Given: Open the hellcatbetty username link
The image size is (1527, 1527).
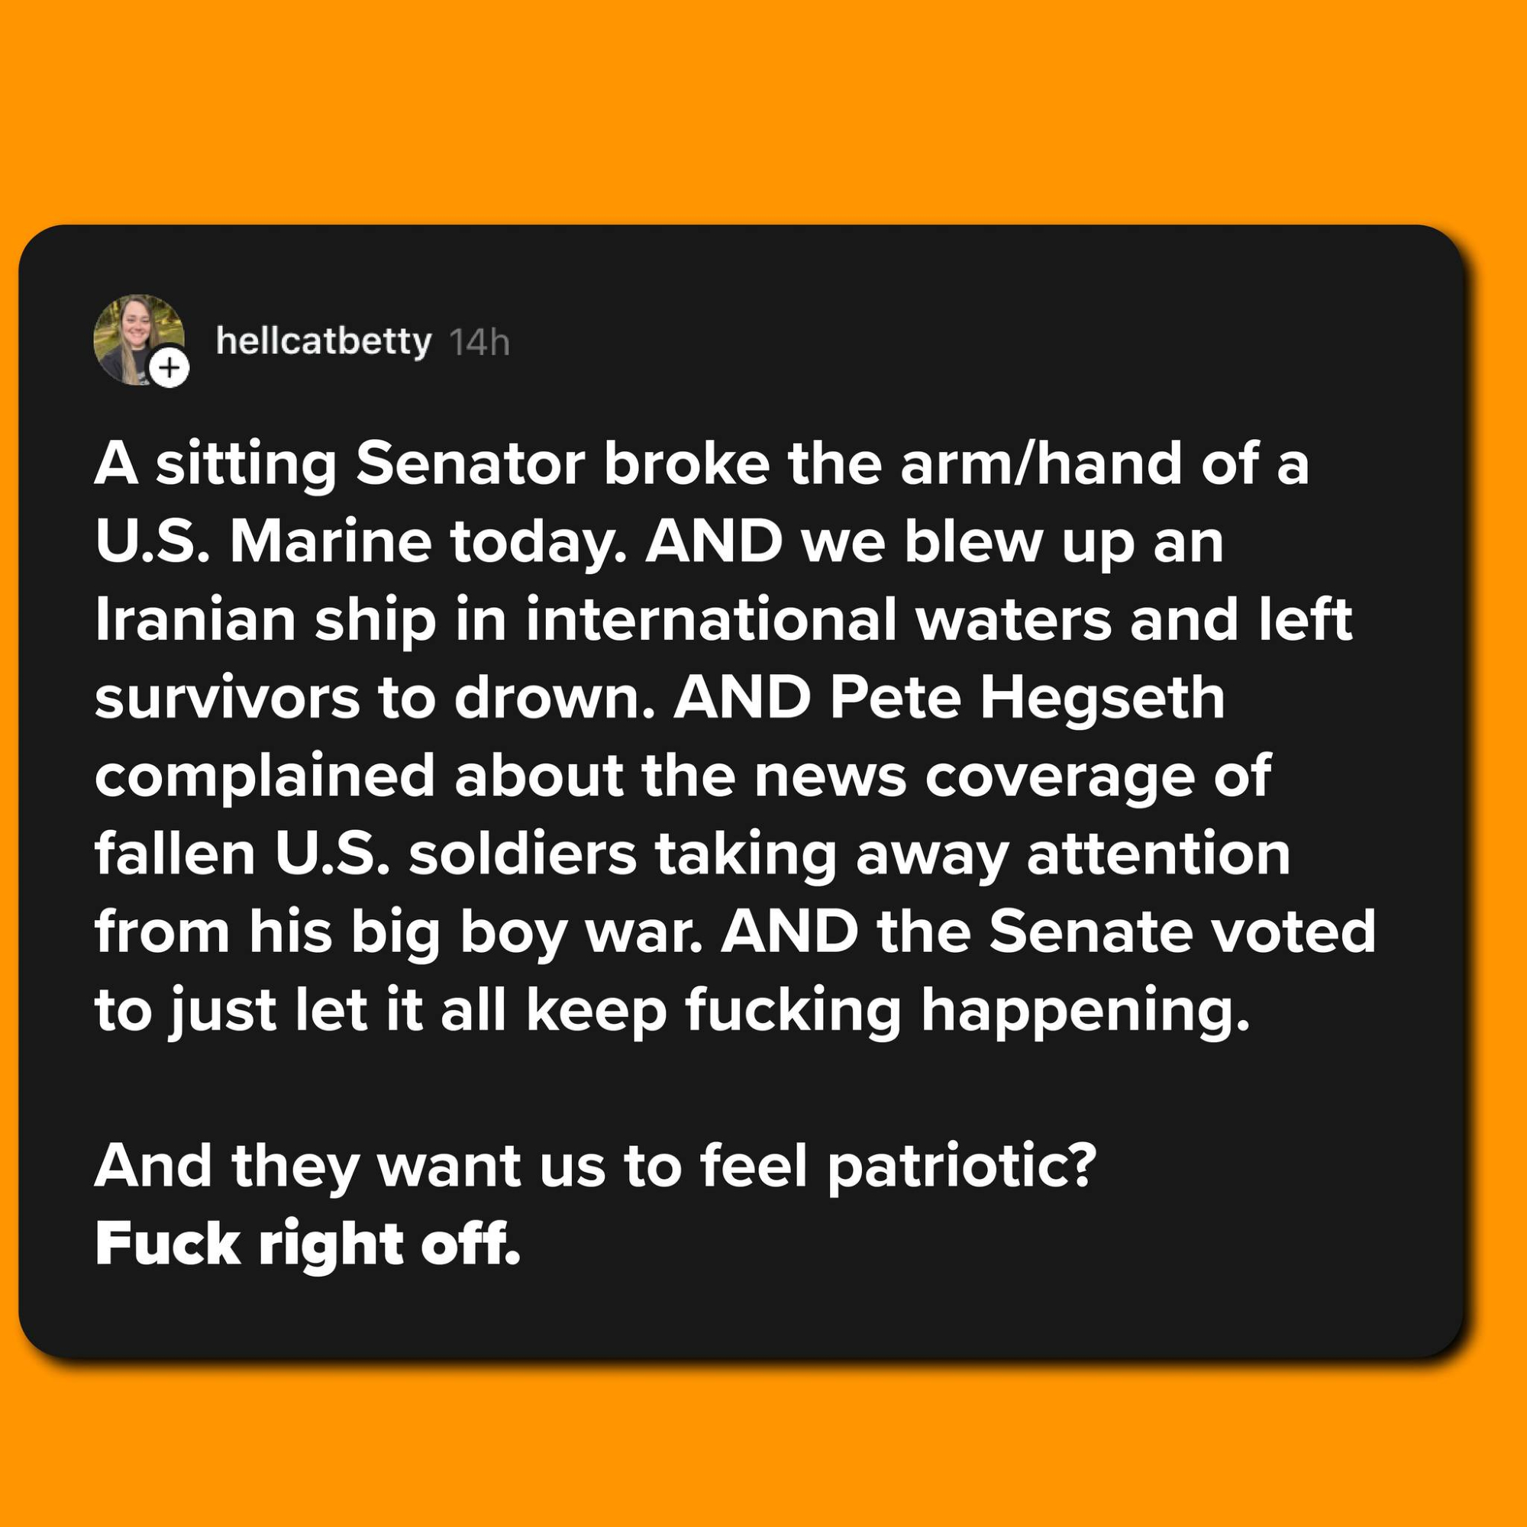Looking at the screenshot, I should click(323, 342).
